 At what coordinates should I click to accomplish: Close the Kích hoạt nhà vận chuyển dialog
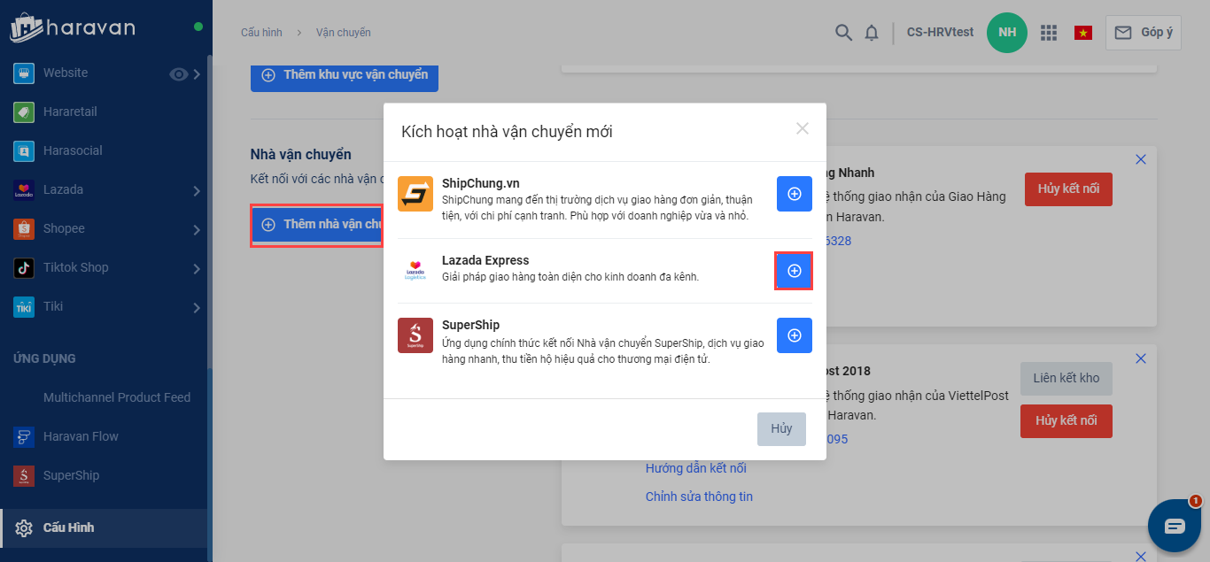point(803,129)
